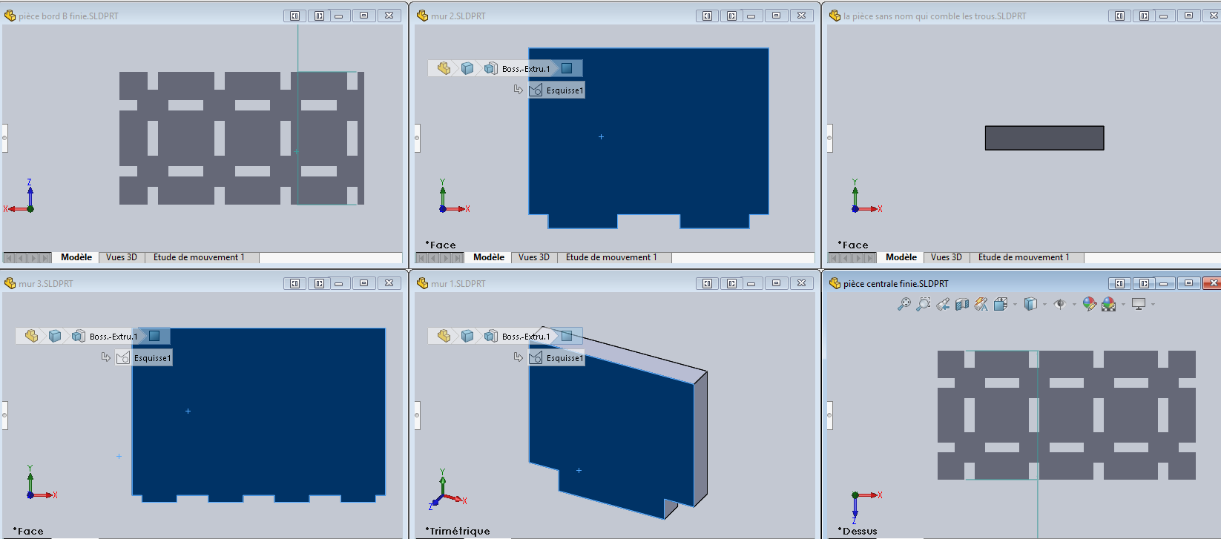Viewport: 1221px width, 539px height.
Task: Expand the Display Style dropdown arrow
Action: 1044,305
